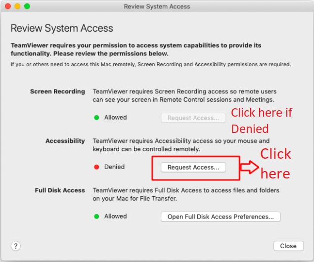Click the Denied status text
The image size is (314, 262).
pyautogui.click(x=114, y=167)
